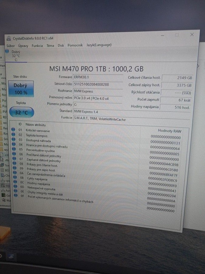The height and width of the screenshot is (274, 205).
Task: Select the Dostupná náhrada attribute name
Action: tap(38, 140)
